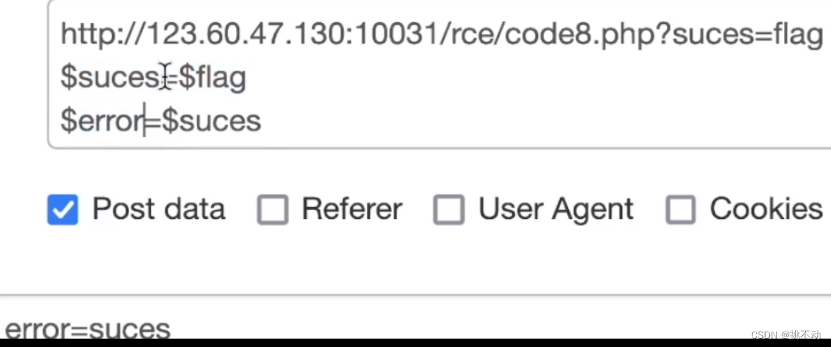This screenshot has height=347, width=831.
Task: Click the 'Cookies' label text
Action: 766,210
